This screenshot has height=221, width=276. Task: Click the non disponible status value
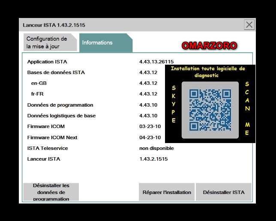[156, 148]
